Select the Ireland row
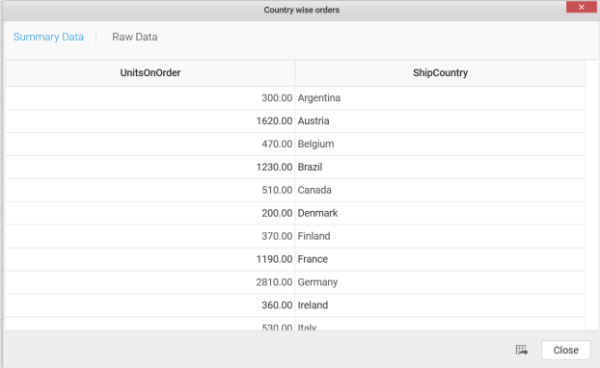Image resolution: width=600 pixels, height=368 pixels. (295, 305)
